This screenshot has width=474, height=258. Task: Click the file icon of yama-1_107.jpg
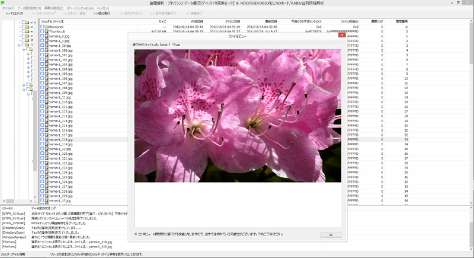click(x=47, y=83)
